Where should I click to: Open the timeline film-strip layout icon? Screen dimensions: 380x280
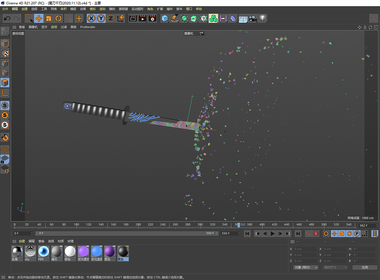point(375,234)
